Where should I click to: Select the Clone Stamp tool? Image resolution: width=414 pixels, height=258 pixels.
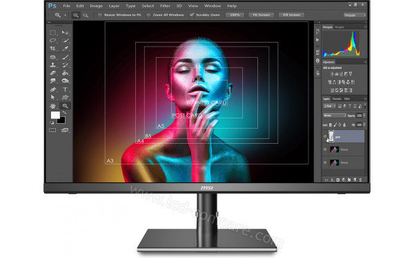[x=53, y=65]
